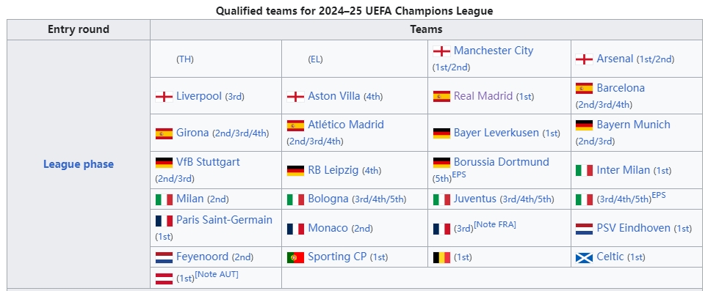The width and height of the screenshot is (708, 291).
Task: Click the Germany flag beside RB Leipzig
Action: [295, 171]
